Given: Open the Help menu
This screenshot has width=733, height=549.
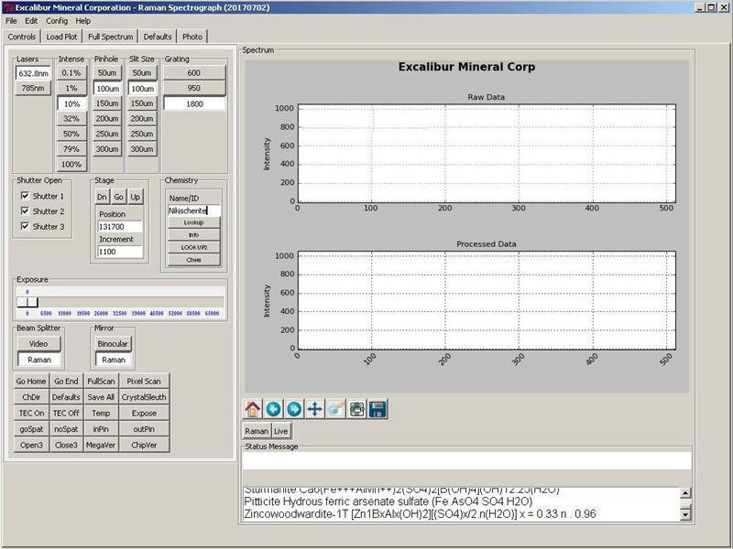Looking at the screenshot, I should (83, 21).
